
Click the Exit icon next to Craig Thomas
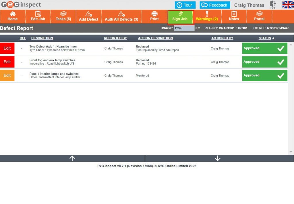[x=273, y=5]
